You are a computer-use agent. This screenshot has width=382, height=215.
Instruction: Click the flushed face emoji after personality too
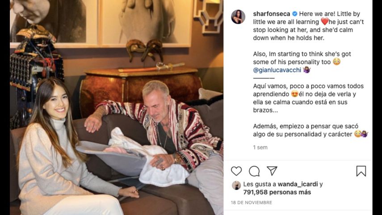point(336,62)
